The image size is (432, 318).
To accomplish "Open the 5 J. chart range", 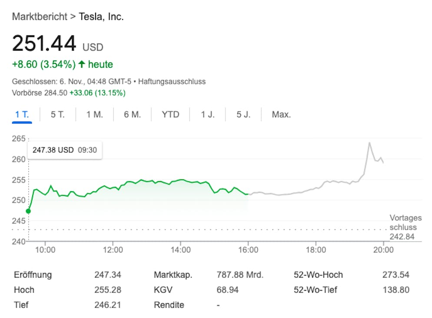I will coord(243,115).
